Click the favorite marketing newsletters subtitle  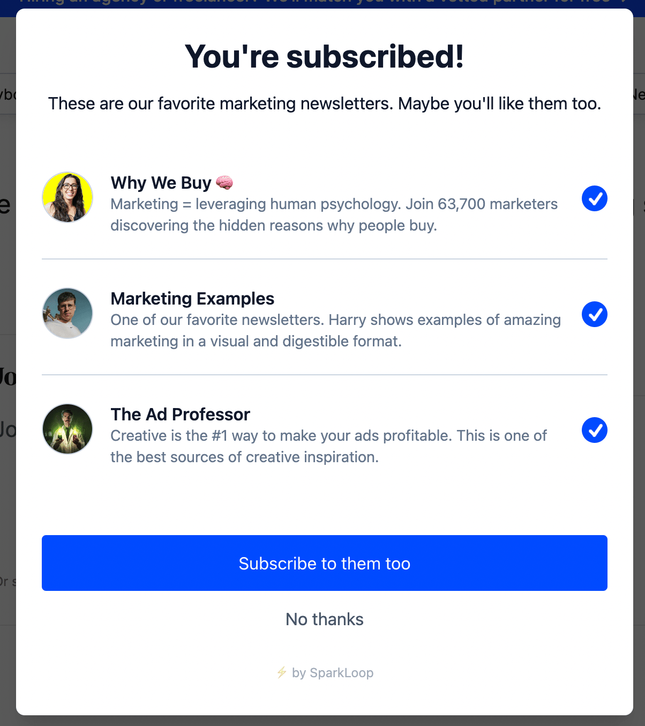click(x=325, y=103)
